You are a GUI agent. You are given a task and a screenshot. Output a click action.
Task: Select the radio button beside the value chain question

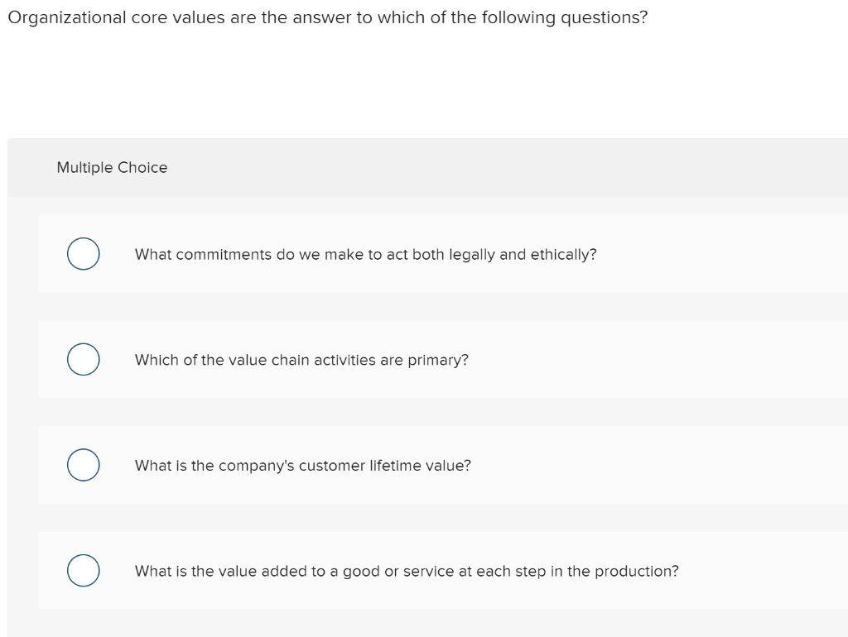(x=83, y=359)
